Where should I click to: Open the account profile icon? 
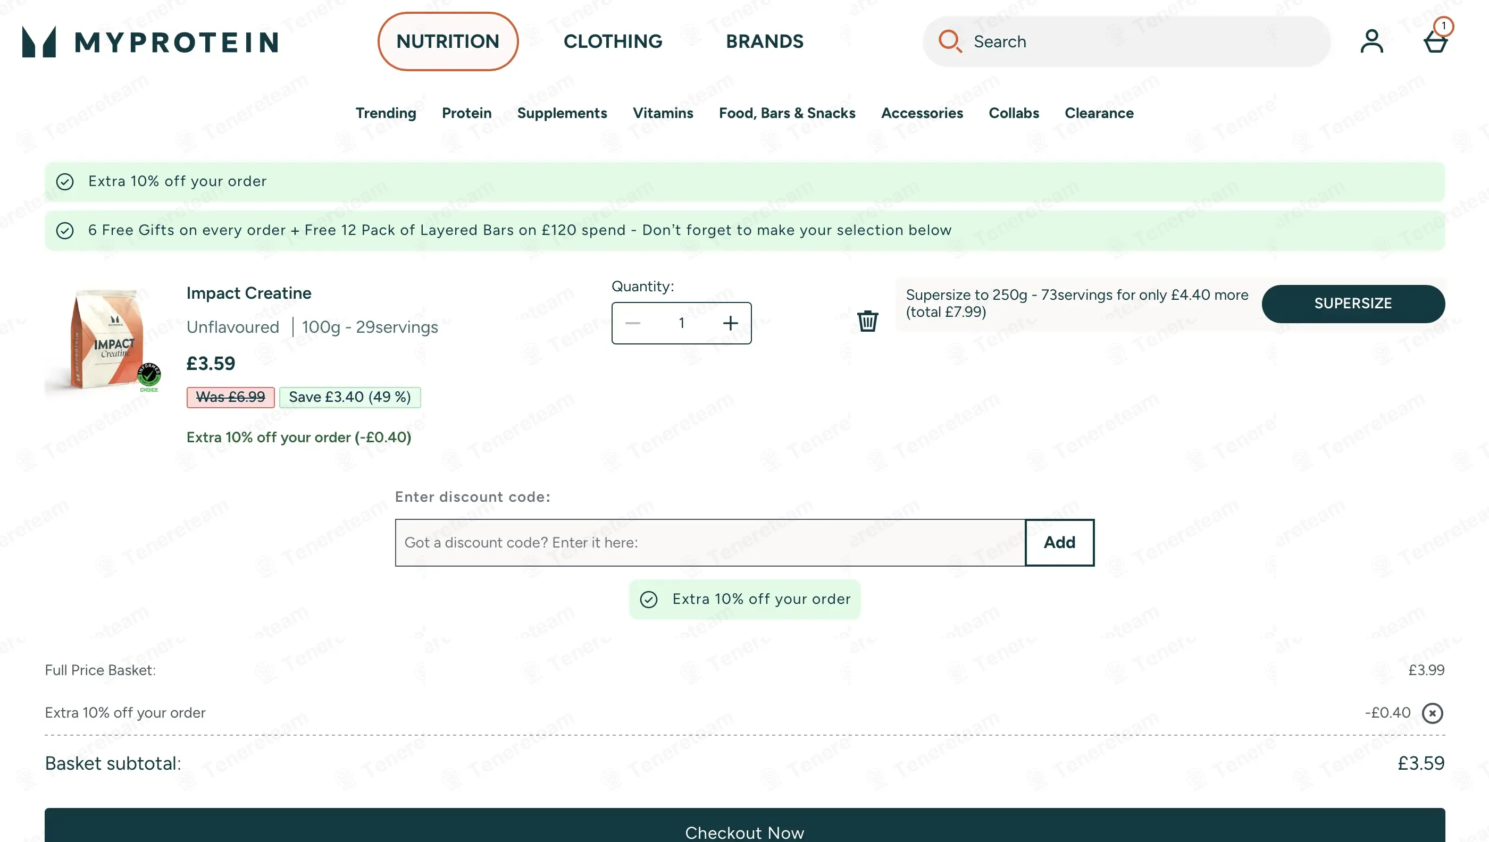pos(1371,41)
